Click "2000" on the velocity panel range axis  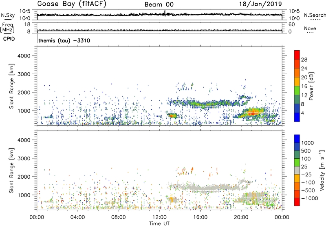pos(24,177)
